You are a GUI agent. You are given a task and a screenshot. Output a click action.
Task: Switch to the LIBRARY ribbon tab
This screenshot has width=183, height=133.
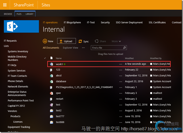click(29, 14)
